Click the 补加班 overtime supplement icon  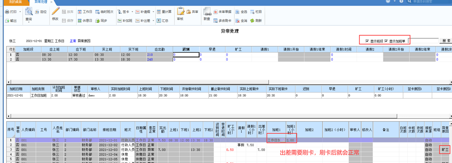[x=120, y=21]
